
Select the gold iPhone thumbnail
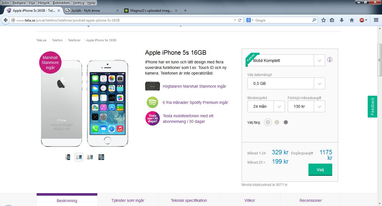(x=90, y=157)
